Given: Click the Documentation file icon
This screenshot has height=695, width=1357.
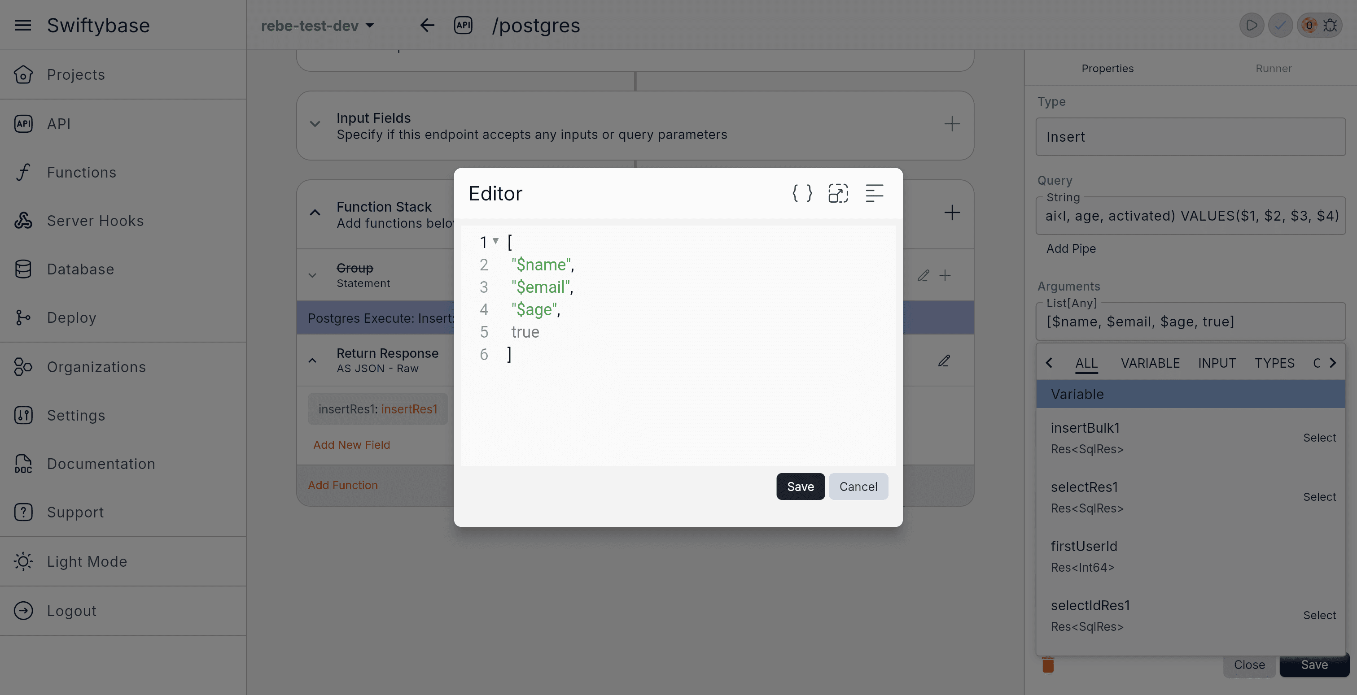Looking at the screenshot, I should pyautogui.click(x=23, y=463).
